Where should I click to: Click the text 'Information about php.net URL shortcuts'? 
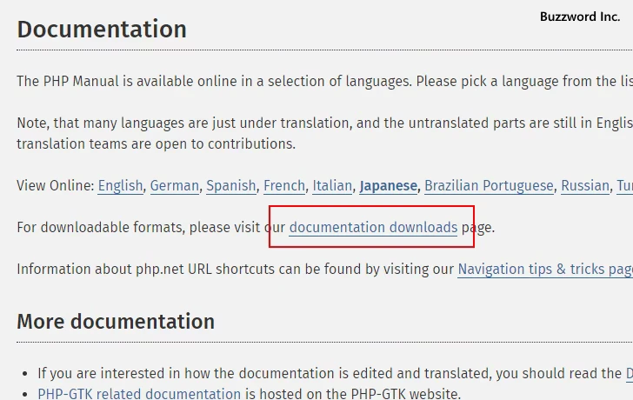[x=146, y=270]
